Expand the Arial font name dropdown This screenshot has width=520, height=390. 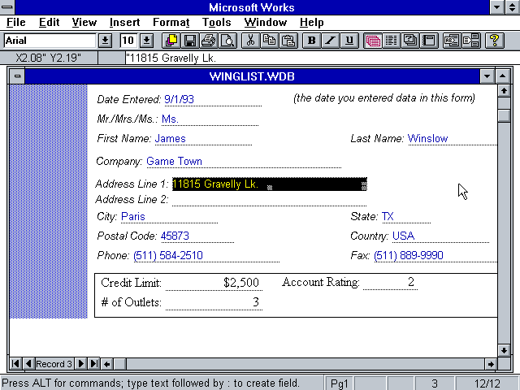pyautogui.click(x=105, y=41)
